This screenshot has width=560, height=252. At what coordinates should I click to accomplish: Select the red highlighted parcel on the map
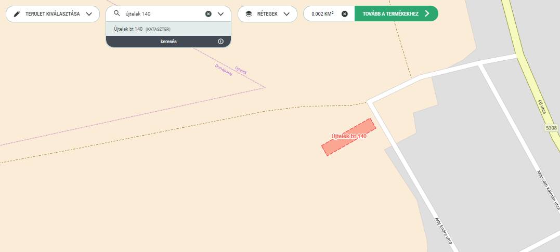click(x=348, y=138)
